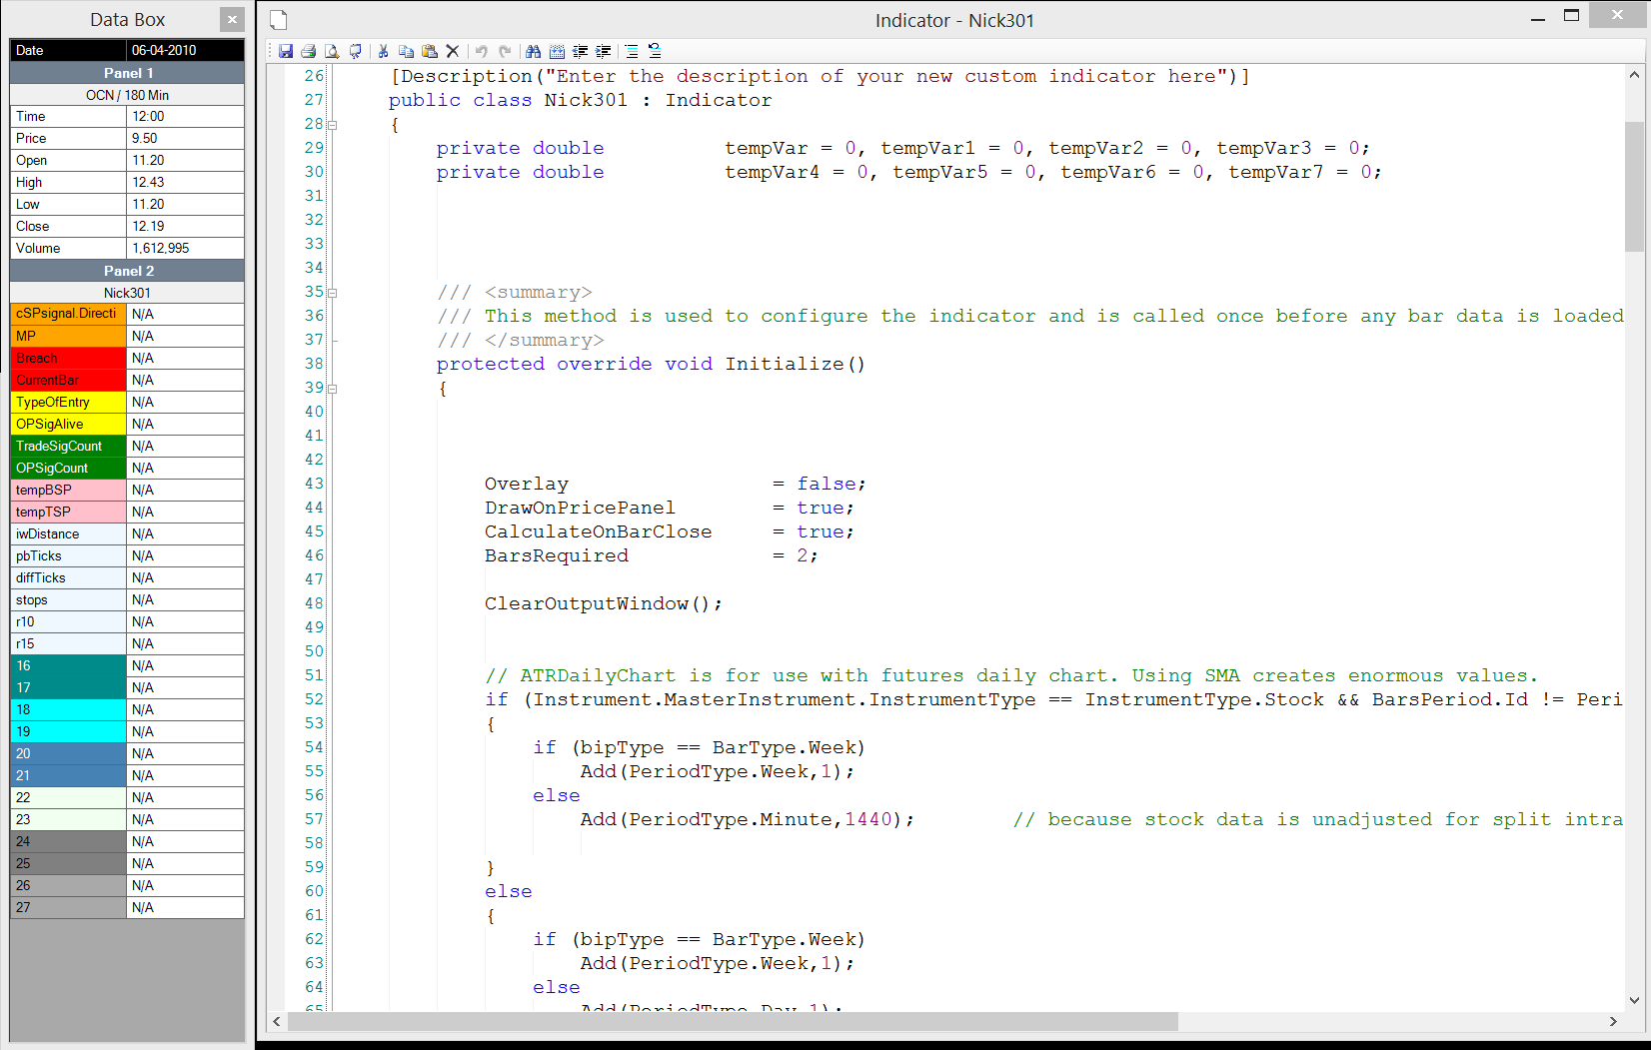
Task: Select the green OPSigCount label
Action: 68,468
